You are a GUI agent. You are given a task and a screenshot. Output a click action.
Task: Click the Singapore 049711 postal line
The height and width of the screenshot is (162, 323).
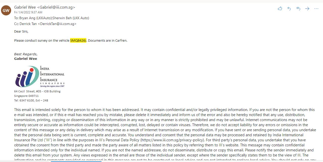tap(26, 96)
